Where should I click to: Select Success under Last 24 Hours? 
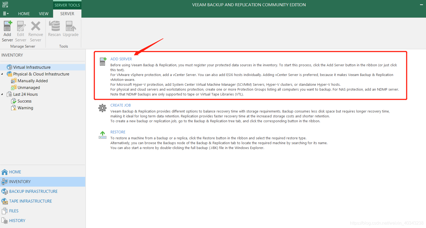(x=24, y=101)
